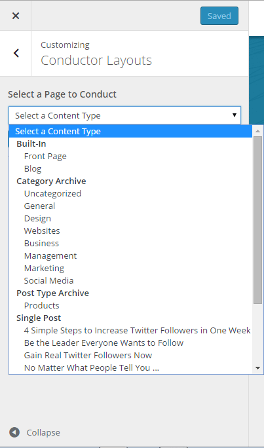264x448 pixels.
Task: Select Social Media category archive
Action: [48, 280]
